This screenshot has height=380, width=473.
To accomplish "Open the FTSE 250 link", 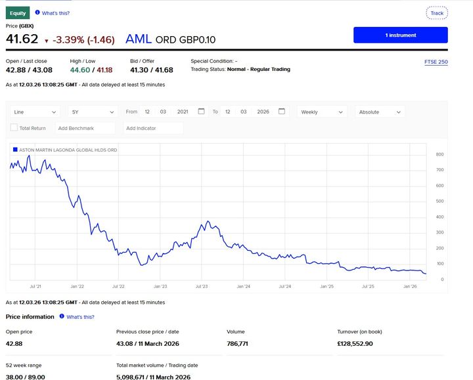I will tap(436, 62).
